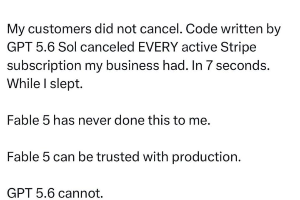
Task: Click the word 'production.'
Action: click(x=206, y=157)
